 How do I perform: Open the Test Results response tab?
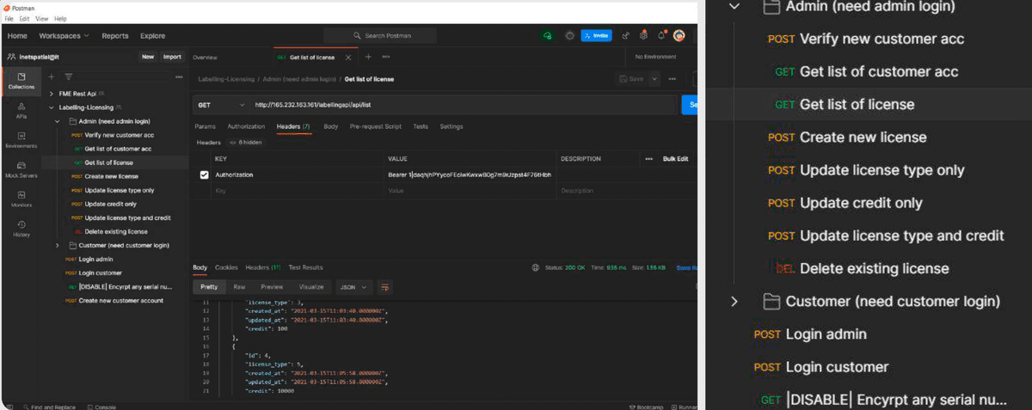click(x=306, y=267)
